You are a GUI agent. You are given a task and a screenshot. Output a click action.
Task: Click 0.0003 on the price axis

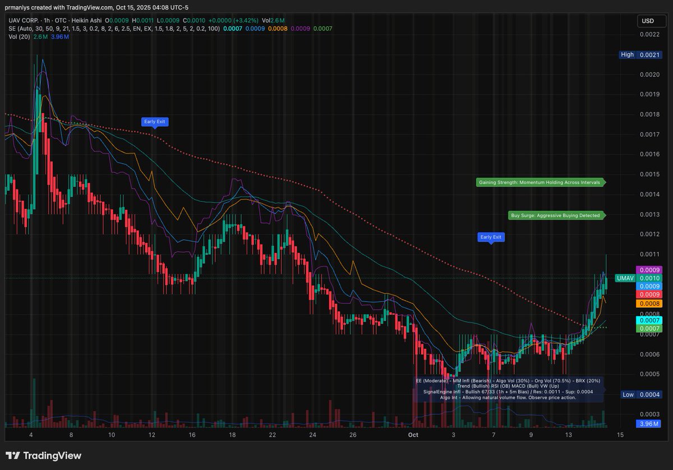click(649, 414)
